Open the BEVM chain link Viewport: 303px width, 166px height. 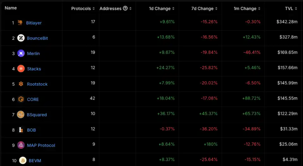click(x=34, y=161)
